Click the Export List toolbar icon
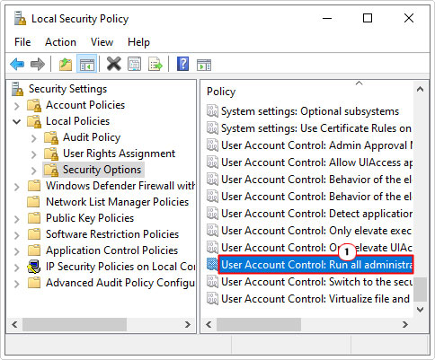Screen dimensions: 435x360 [x=155, y=64]
